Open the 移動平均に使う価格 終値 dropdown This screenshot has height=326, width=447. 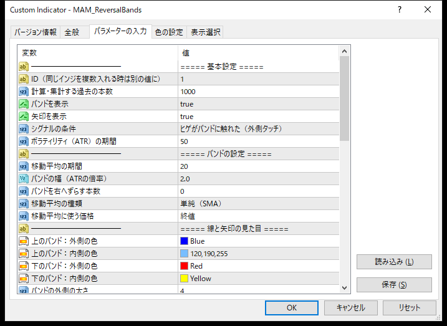point(259,216)
